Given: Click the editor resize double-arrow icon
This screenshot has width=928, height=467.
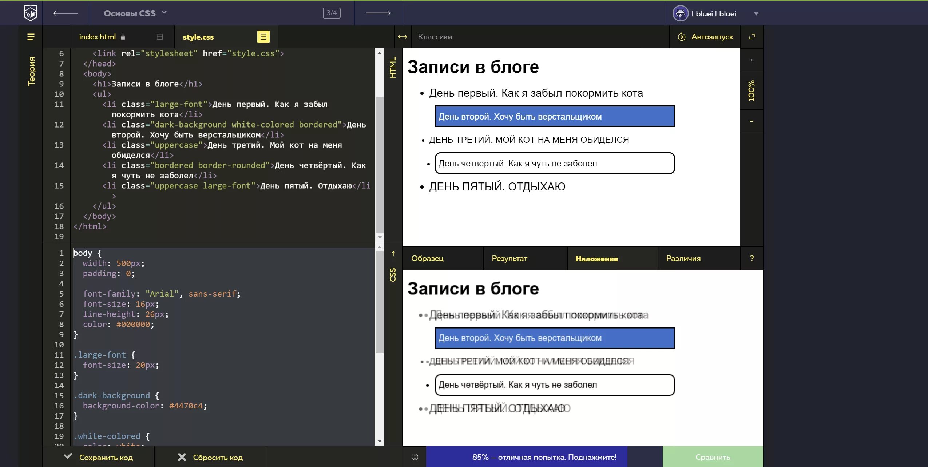Looking at the screenshot, I should 402,37.
